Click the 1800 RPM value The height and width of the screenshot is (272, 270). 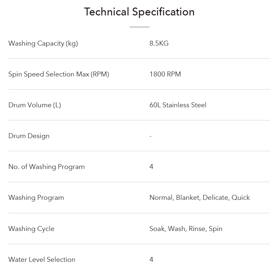coord(165,74)
